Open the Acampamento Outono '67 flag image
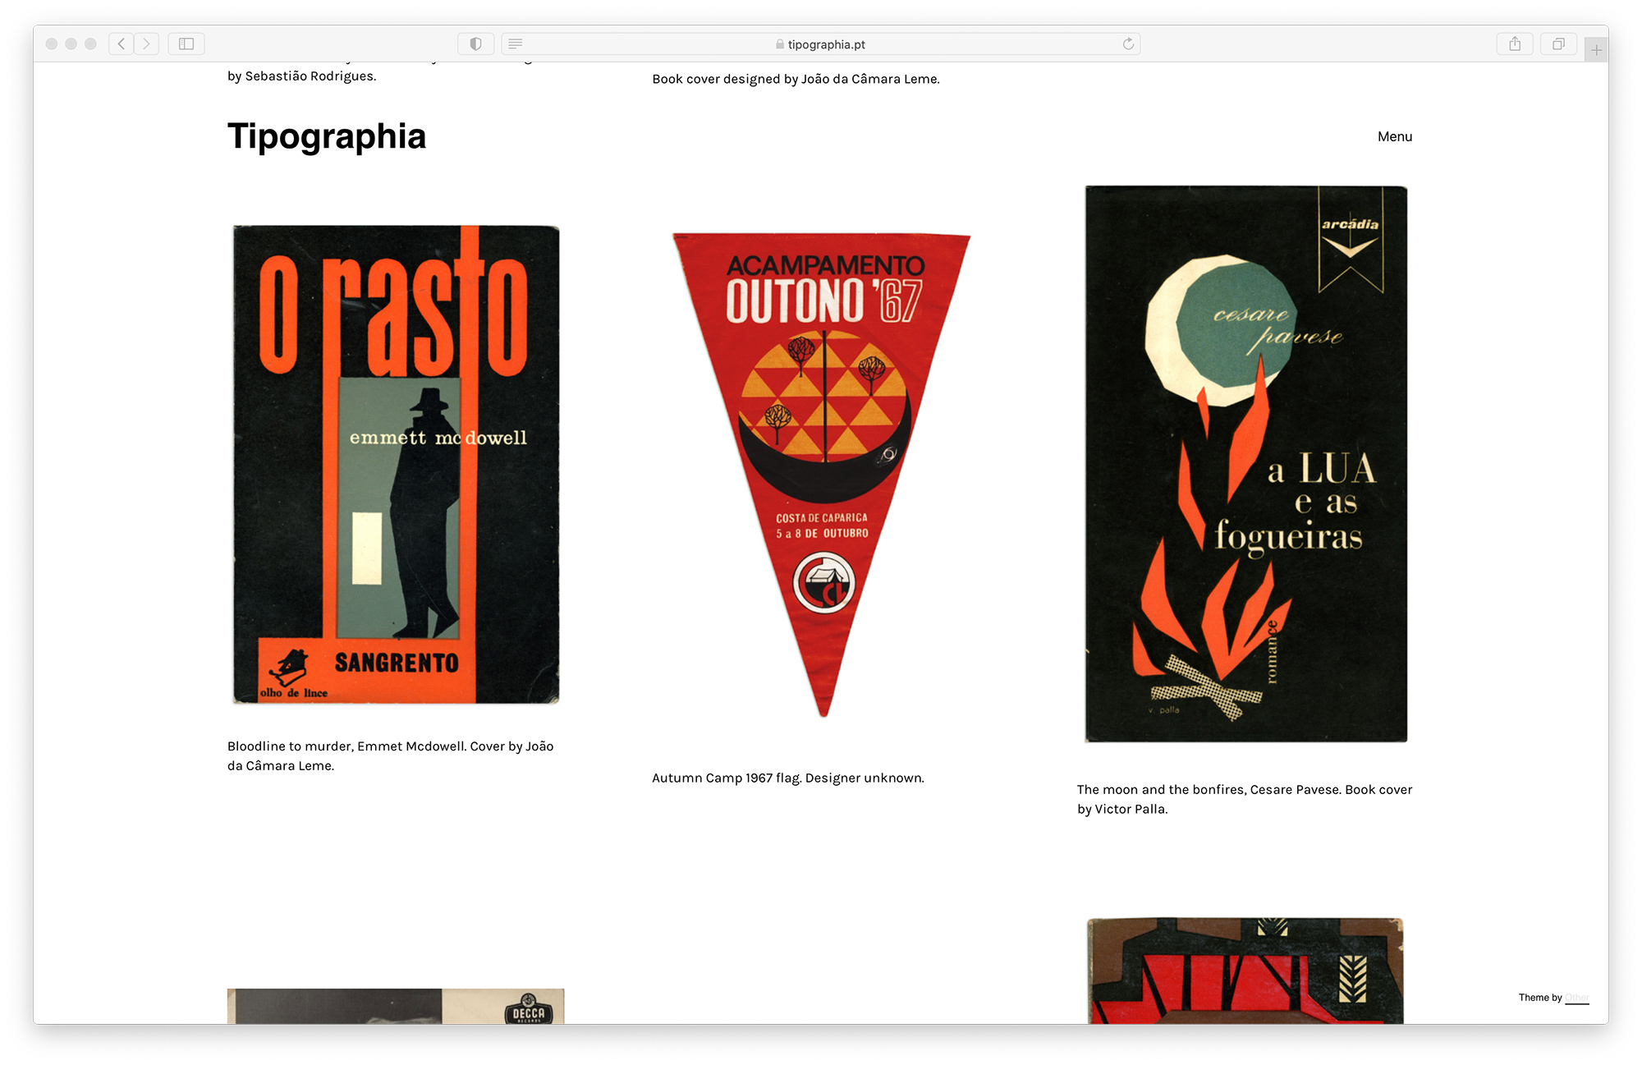 [x=822, y=475]
